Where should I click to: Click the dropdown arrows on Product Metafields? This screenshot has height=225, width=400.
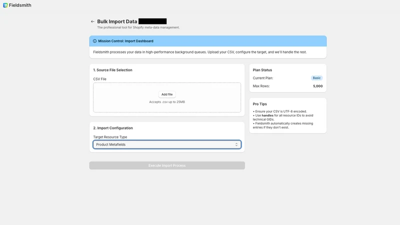(x=236, y=144)
